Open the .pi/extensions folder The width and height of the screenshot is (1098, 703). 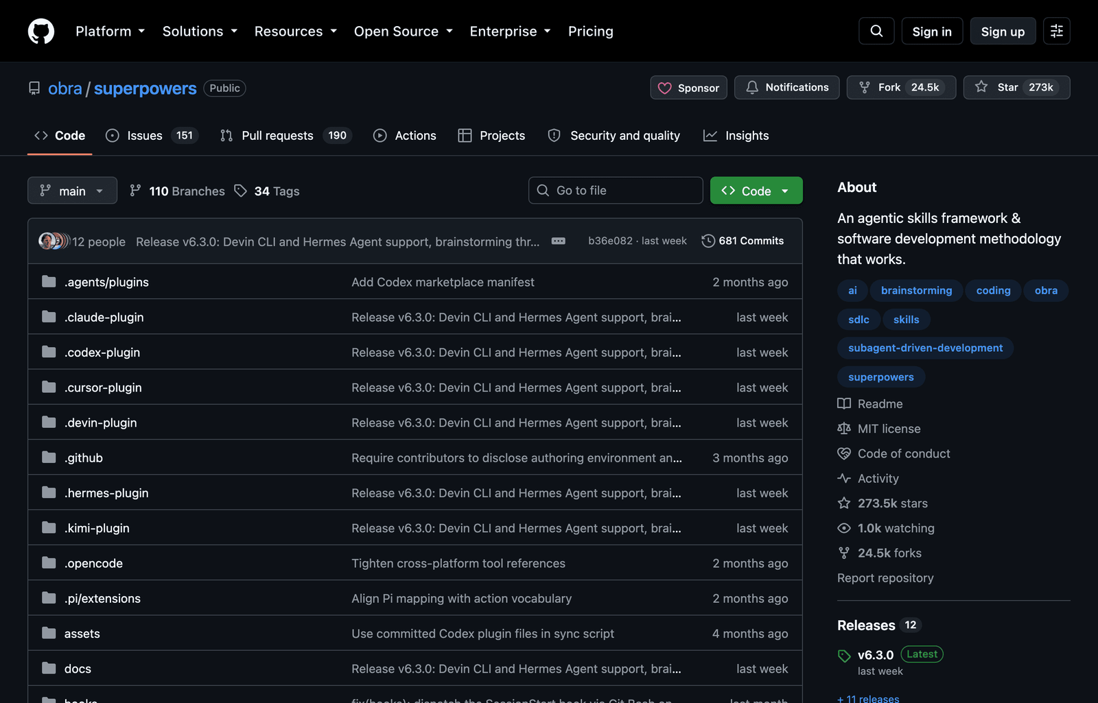102,598
